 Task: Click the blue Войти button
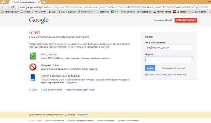click(x=150, y=68)
